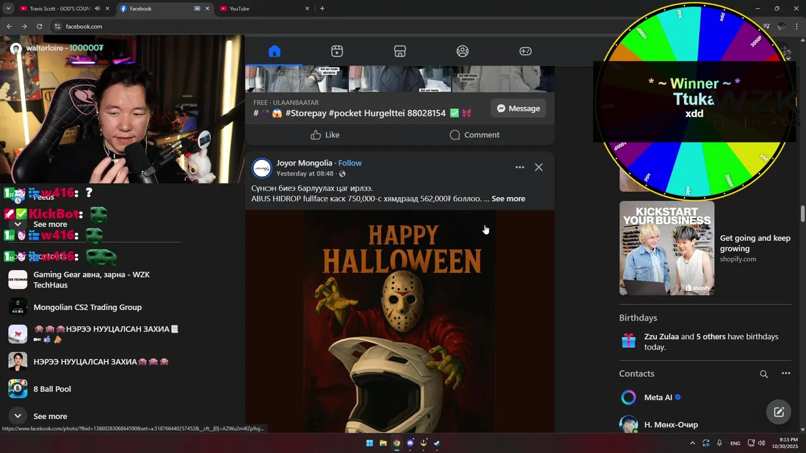806x453 pixels.
Task: Reload the Facebook page
Action: [x=39, y=26]
